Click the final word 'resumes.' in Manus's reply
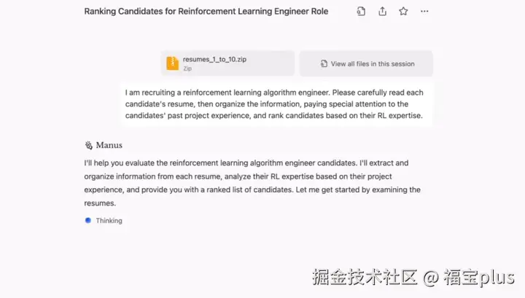The image size is (525, 298). [100, 203]
